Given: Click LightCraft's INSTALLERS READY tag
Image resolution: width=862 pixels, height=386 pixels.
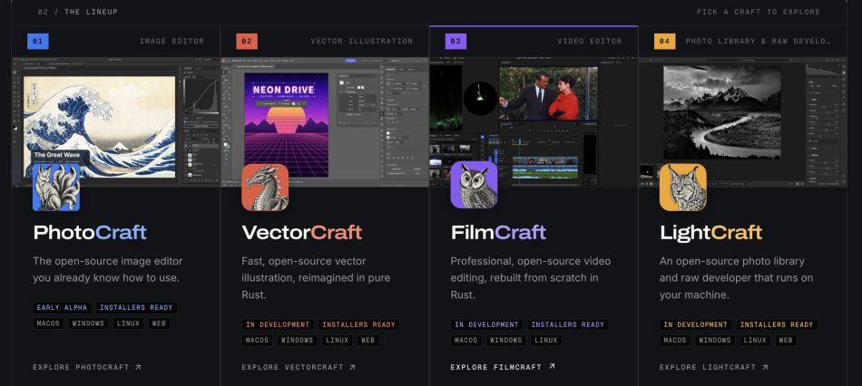Looking at the screenshot, I should (x=777, y=325).
